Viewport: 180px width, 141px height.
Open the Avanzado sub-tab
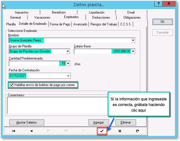tap(80, 24)
